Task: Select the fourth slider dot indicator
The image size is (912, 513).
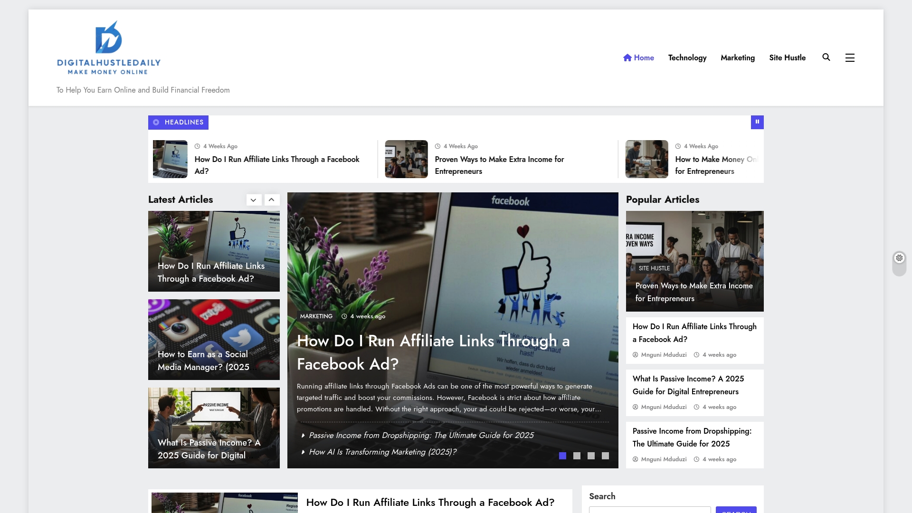Action: pos(605,456)
